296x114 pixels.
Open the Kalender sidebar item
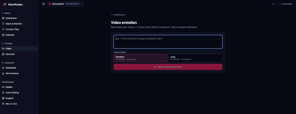(x=19, y=35)
